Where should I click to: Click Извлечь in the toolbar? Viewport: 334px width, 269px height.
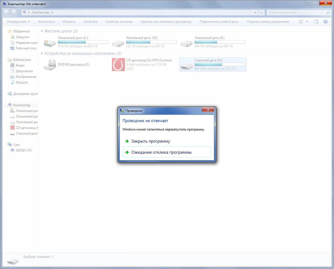(x=69, y=21)
